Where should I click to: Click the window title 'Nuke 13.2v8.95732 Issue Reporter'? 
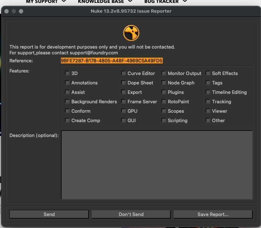[x=131, y=11]
